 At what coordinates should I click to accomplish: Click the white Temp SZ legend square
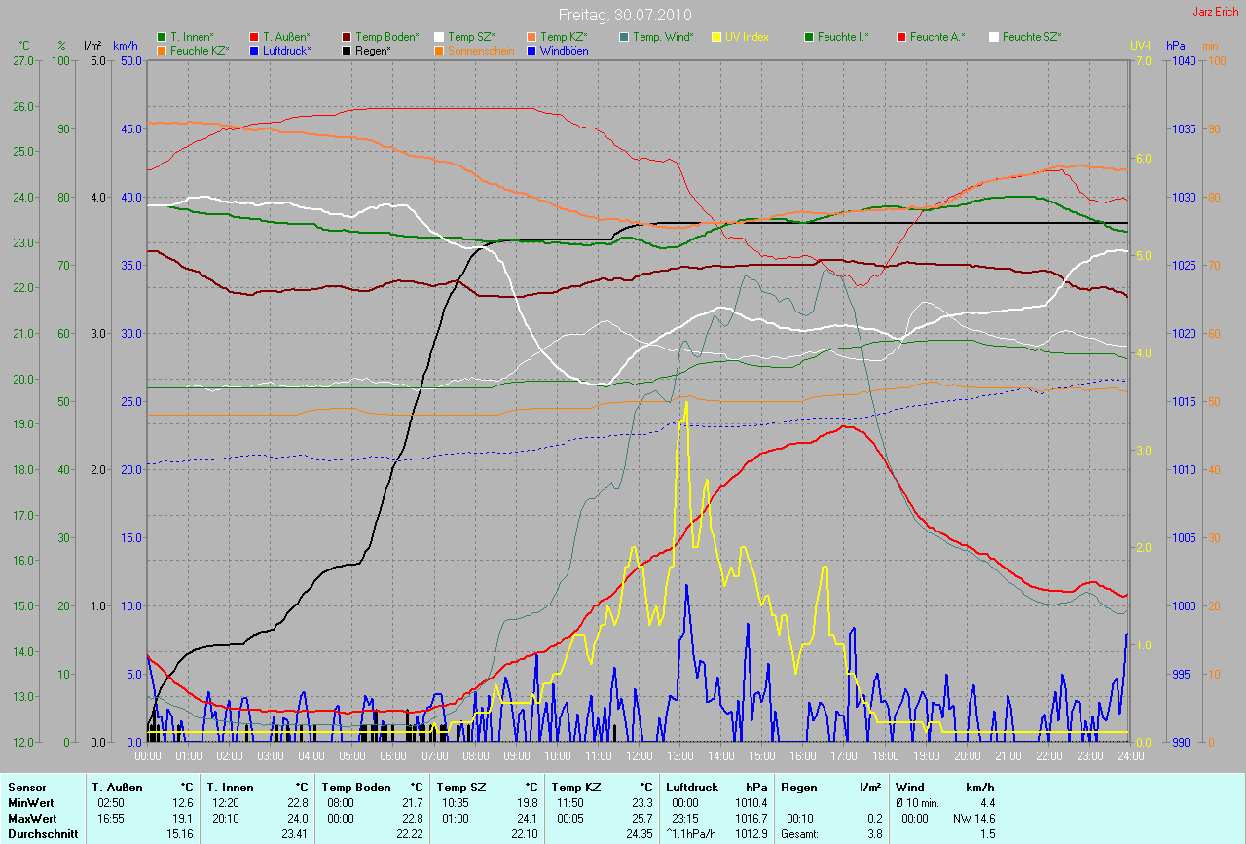coord(439,37)
